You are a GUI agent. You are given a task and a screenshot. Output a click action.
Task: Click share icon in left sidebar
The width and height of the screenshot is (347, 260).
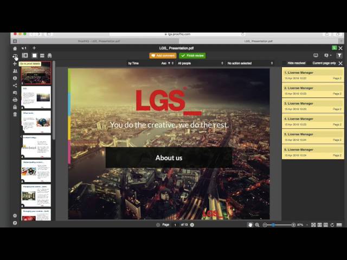[x=15, y=86]
